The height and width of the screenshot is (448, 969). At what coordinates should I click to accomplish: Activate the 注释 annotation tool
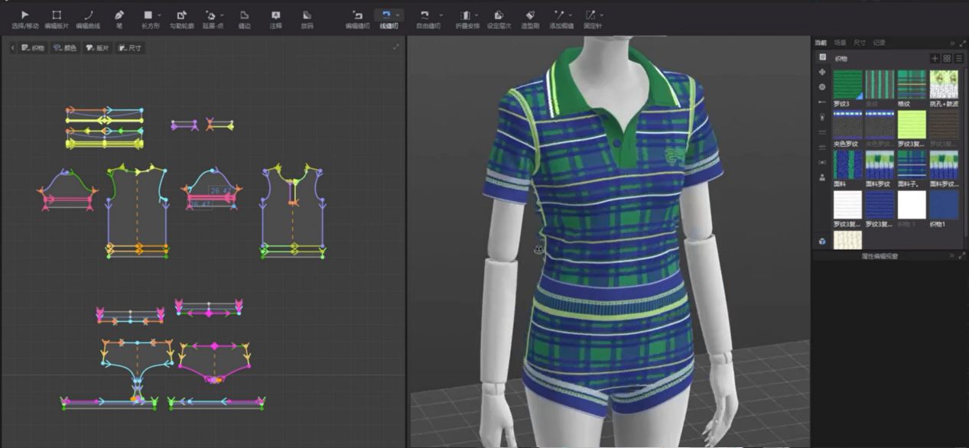click(x=275, y=15)
